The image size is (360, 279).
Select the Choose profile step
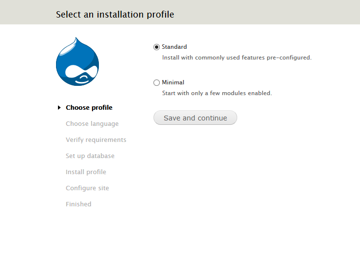tap(89, 108)
